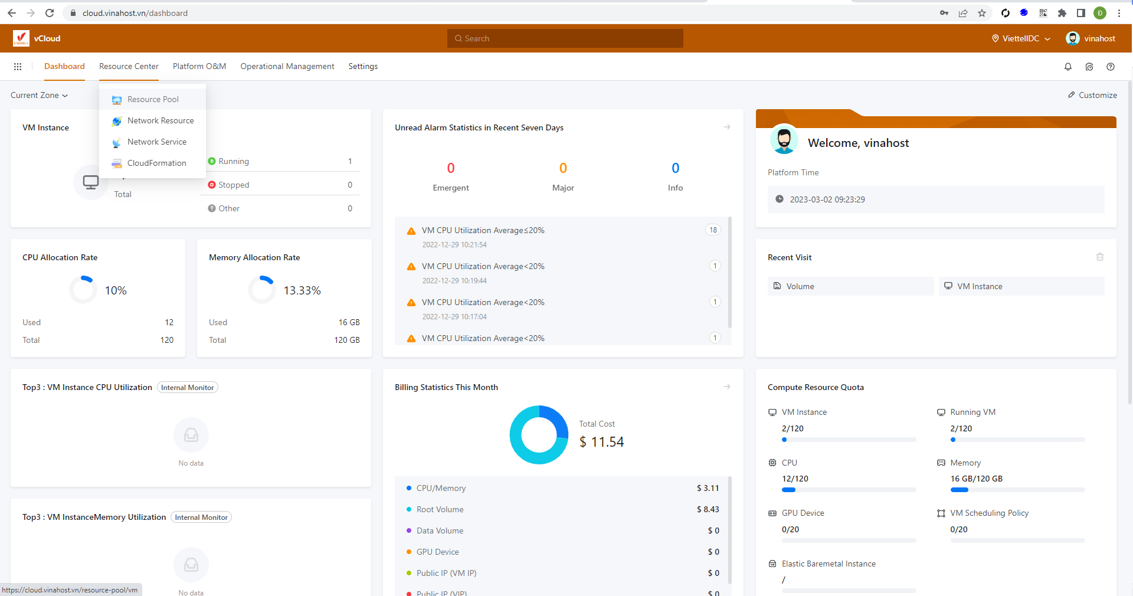Click the Customize button
Viewport: 1133px width, 596px height.
[1092, 95]
